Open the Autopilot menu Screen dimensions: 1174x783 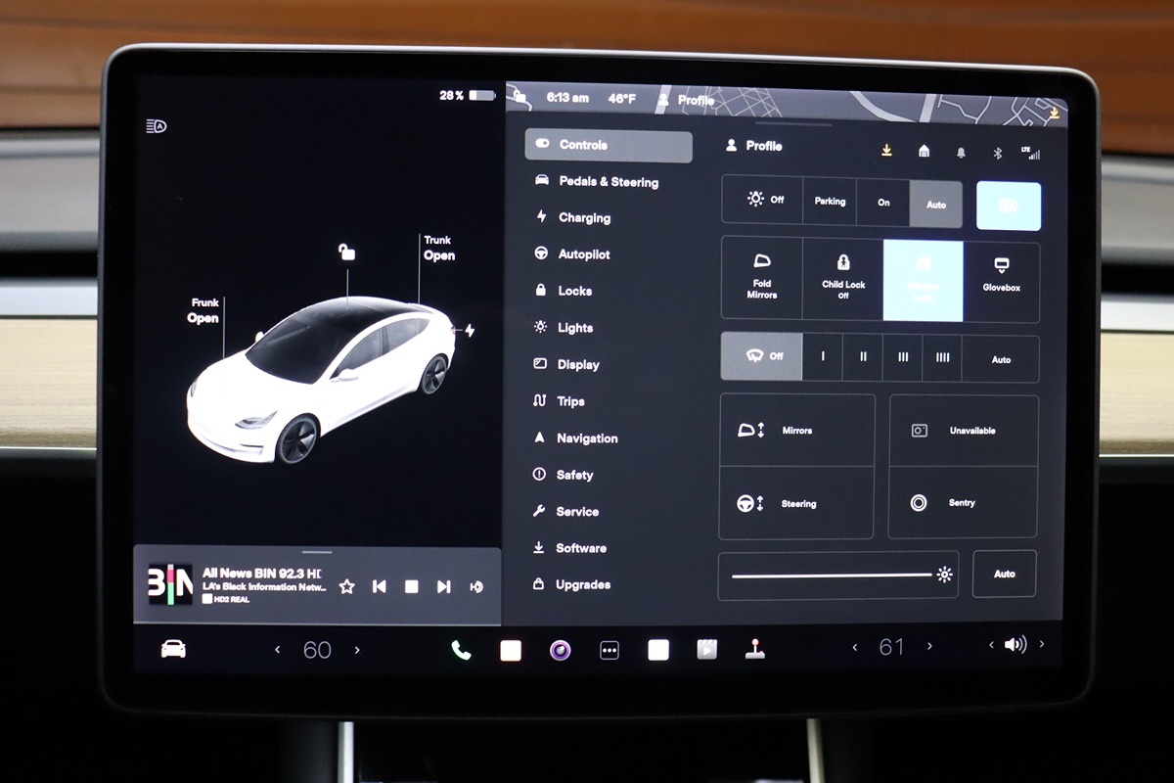coord(583,254)
